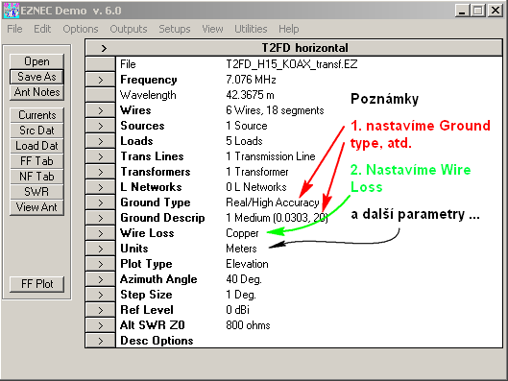
Task: Click the Src Dat button
Action: point(36,131)
